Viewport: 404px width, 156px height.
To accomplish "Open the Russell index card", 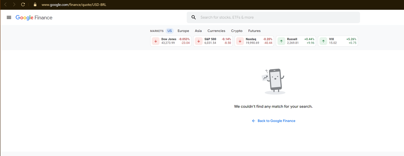I will point(296,41).
